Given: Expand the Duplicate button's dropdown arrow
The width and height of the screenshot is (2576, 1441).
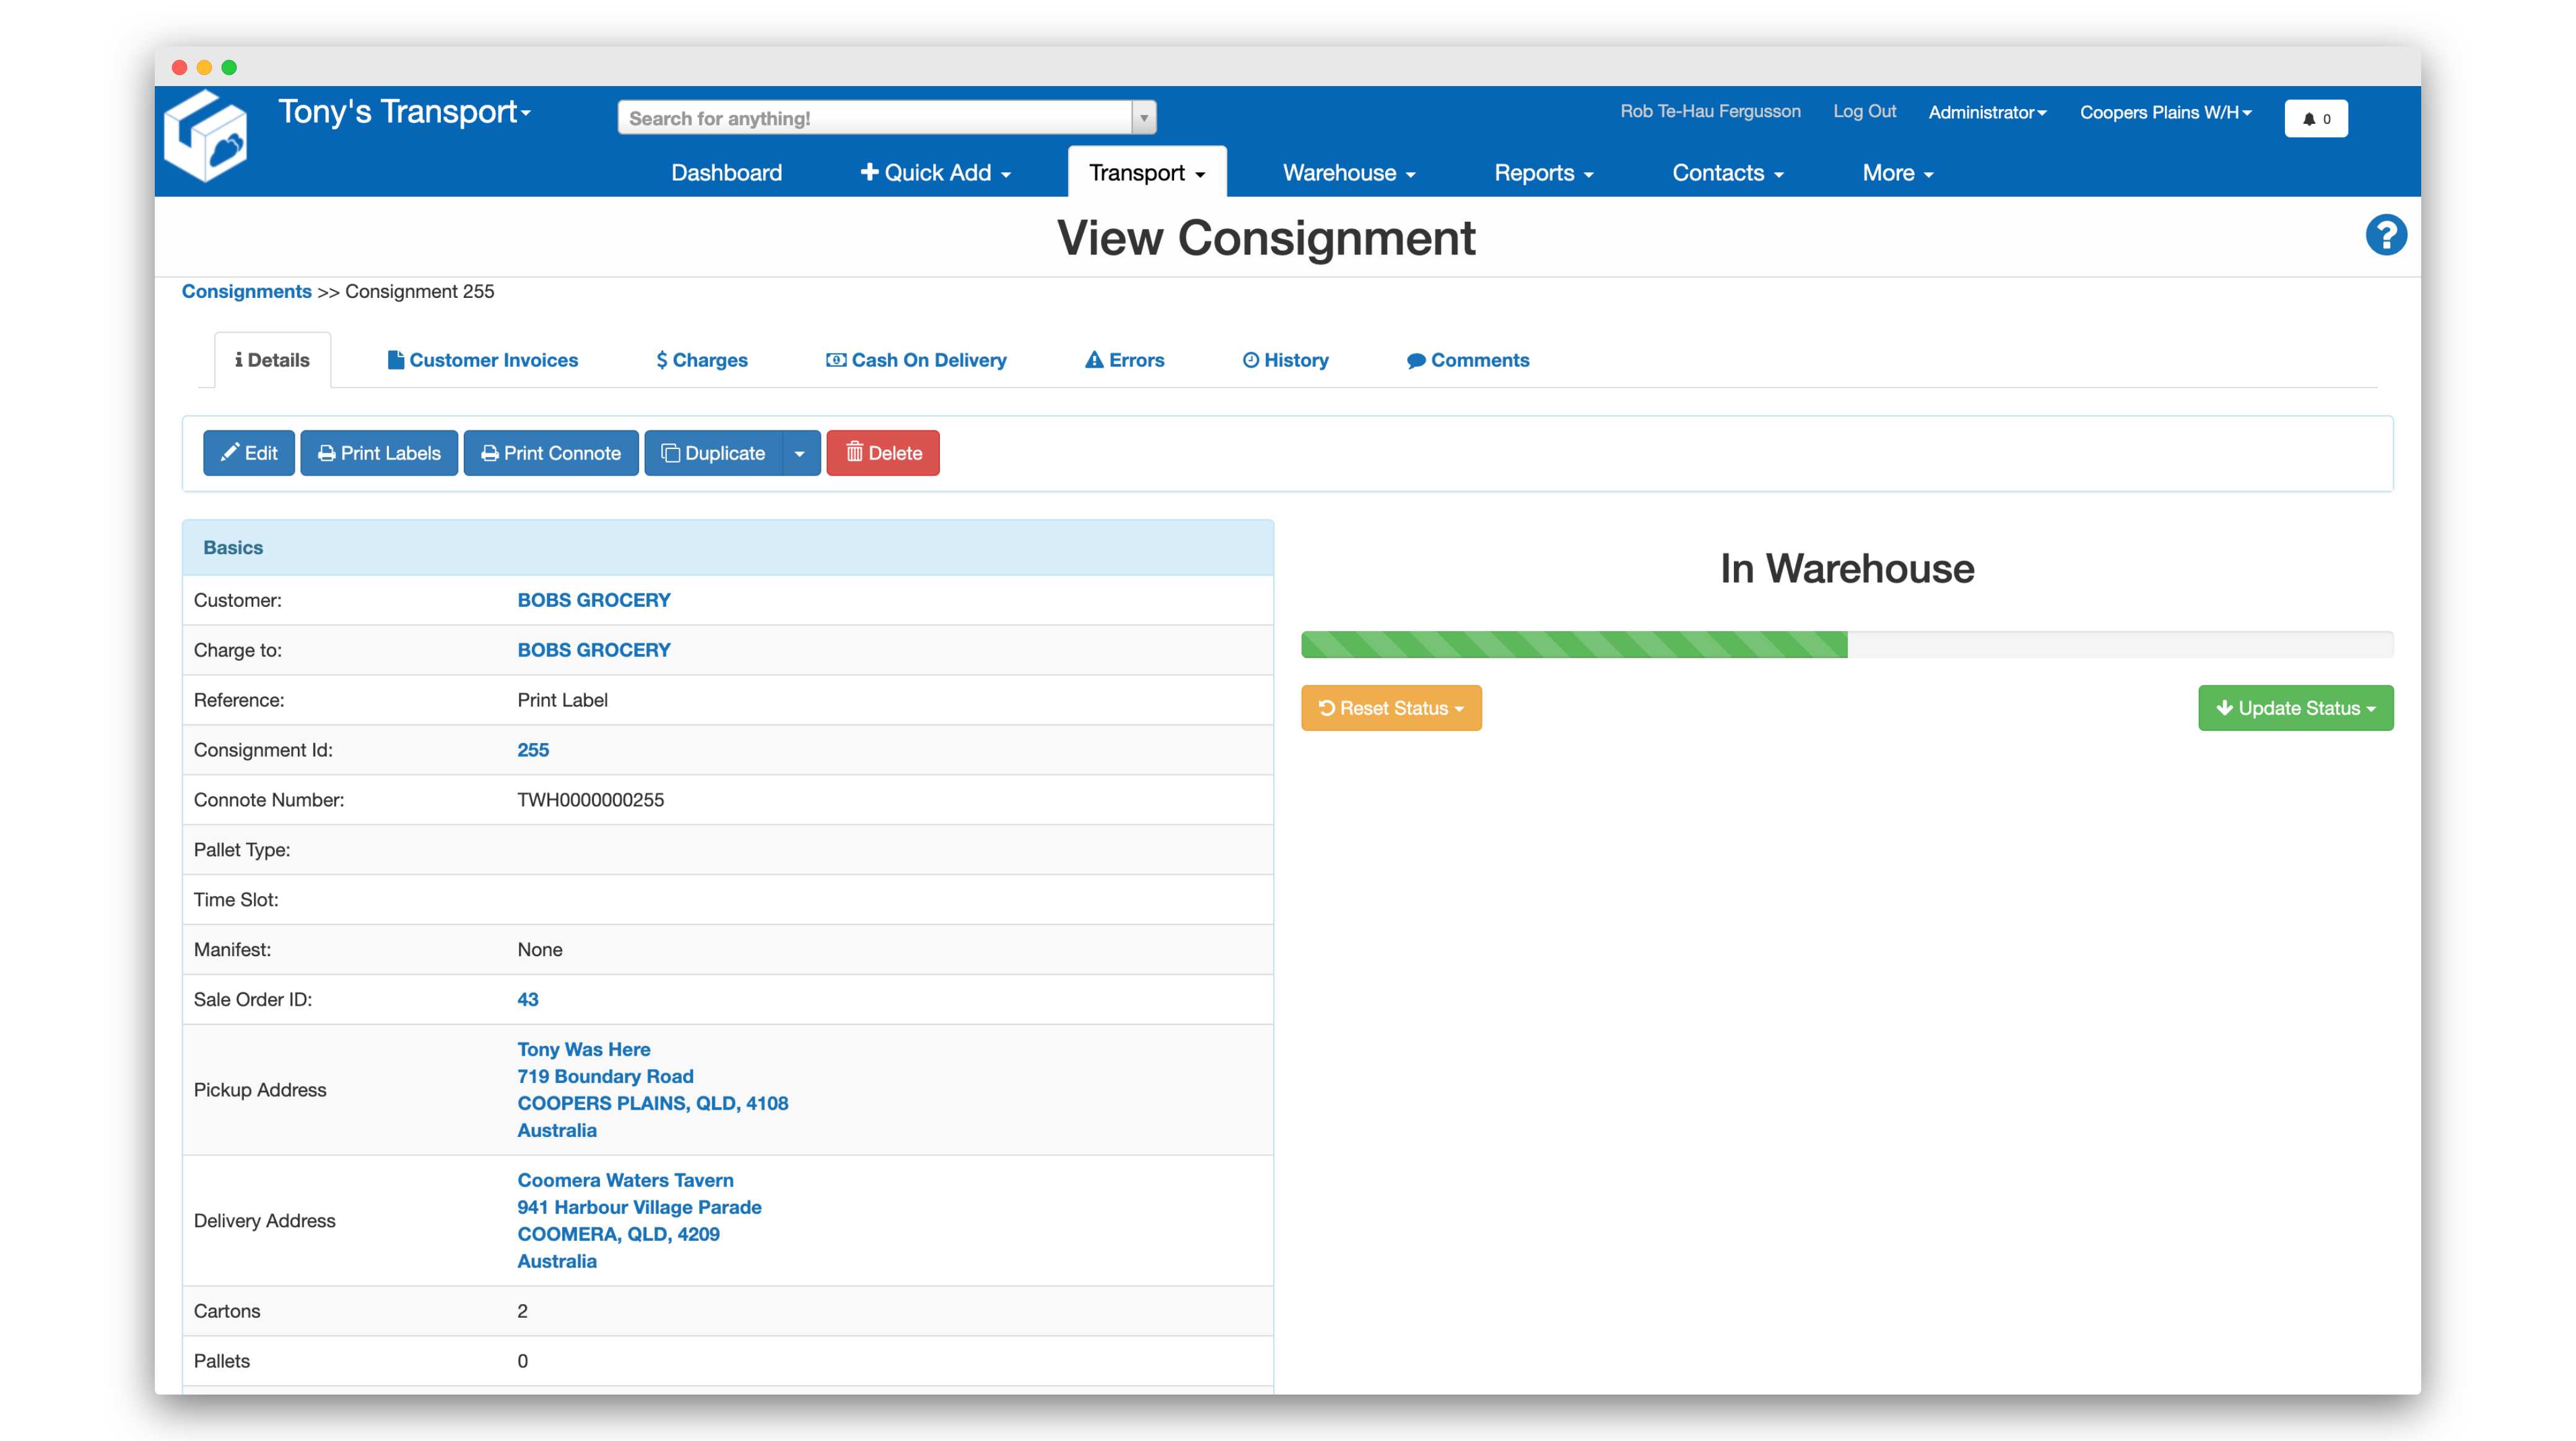Looking at the screenshot, I should coord(800,453).
